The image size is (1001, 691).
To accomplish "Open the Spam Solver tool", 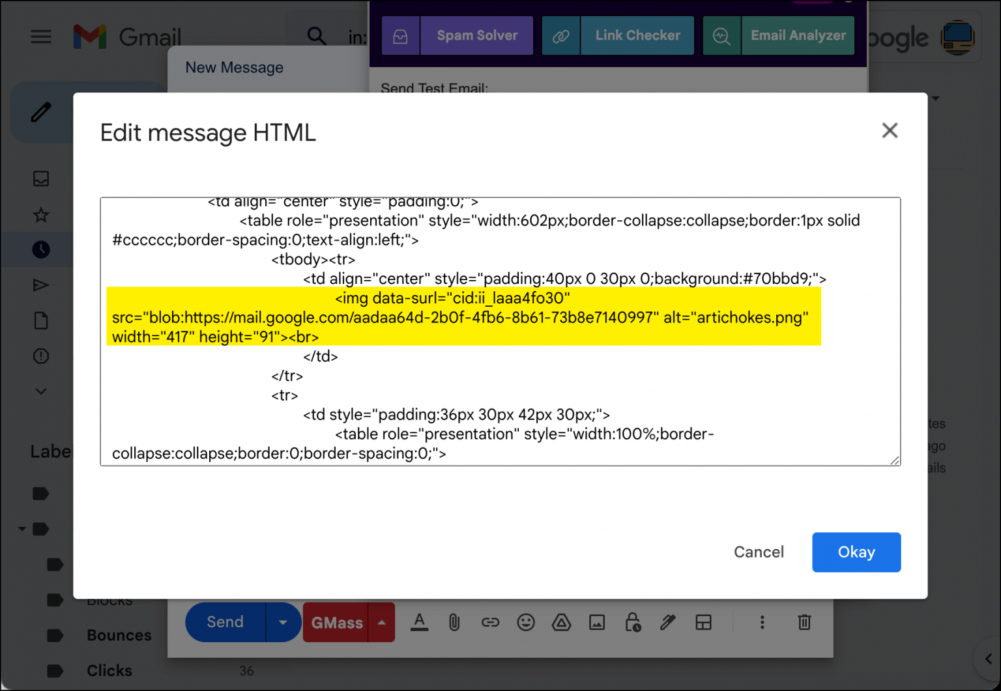I will pyautogui.click(x=476, y=35).
